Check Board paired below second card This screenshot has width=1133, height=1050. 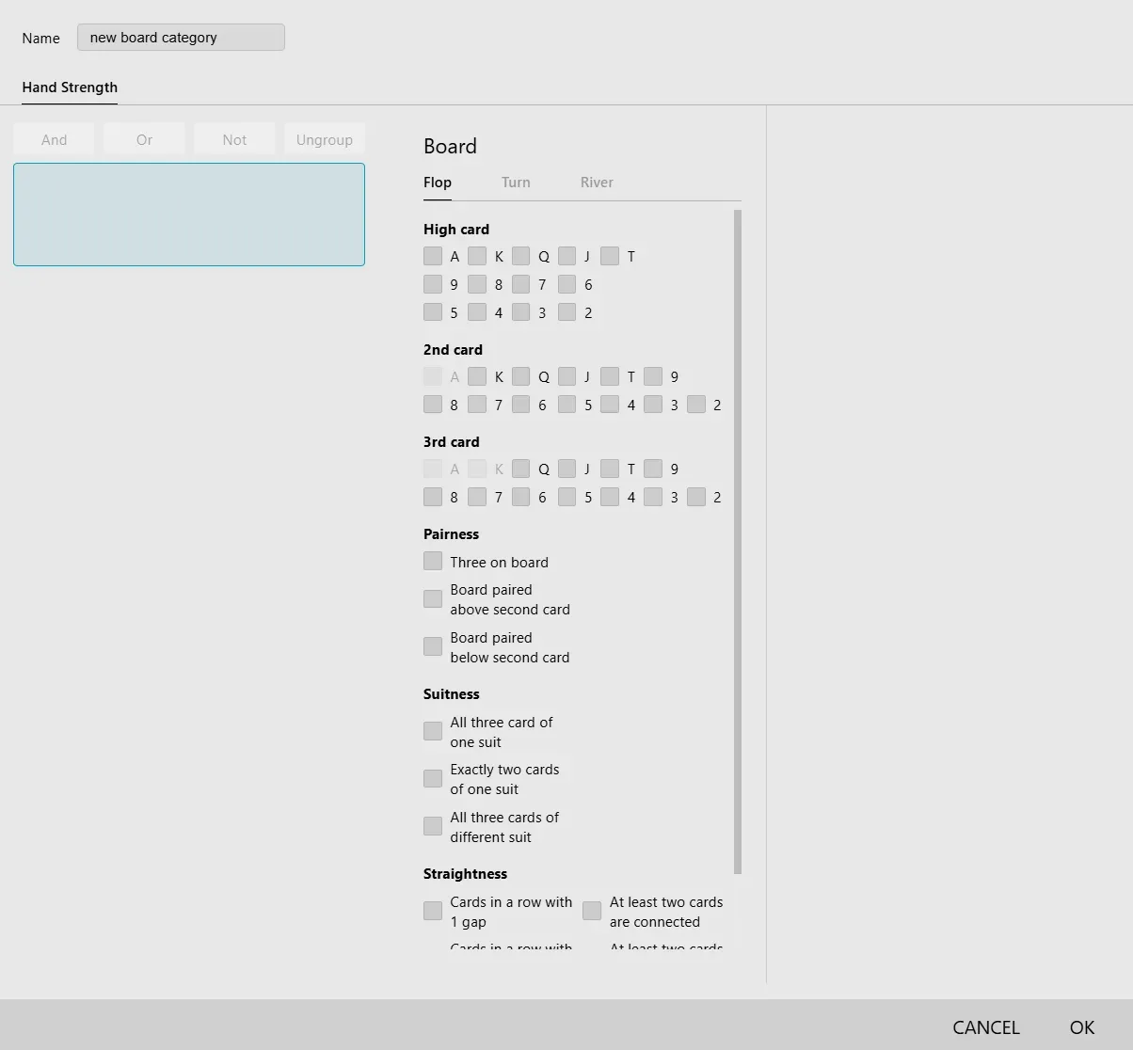(433, 647)
